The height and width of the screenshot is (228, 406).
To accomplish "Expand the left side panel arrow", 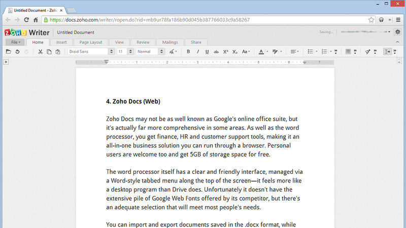I will (6, 62).
